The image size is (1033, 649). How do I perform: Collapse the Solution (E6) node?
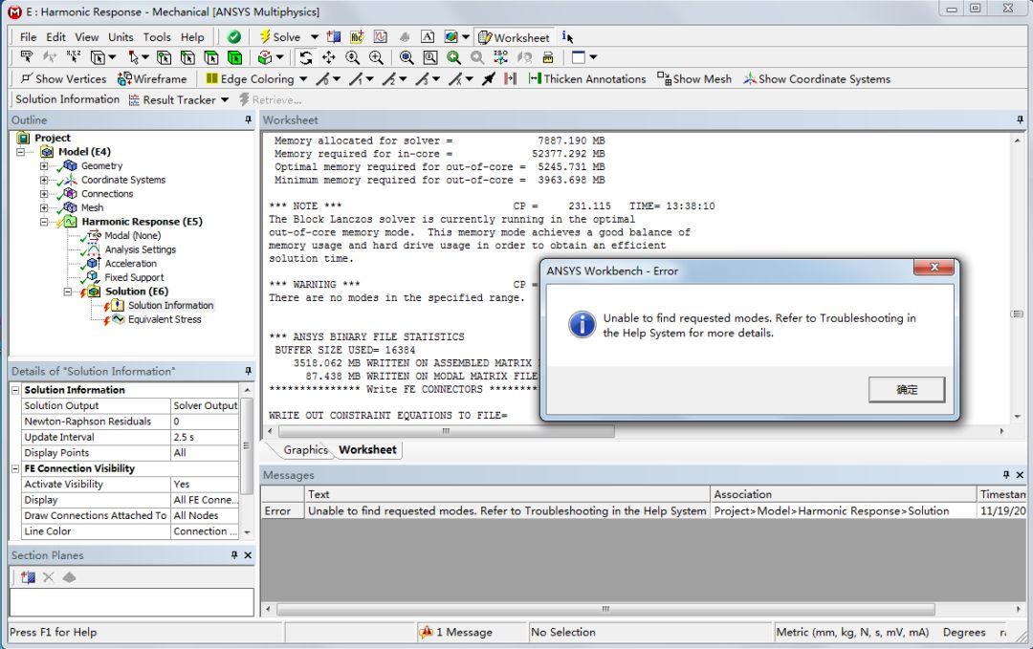tap(67, 292)
